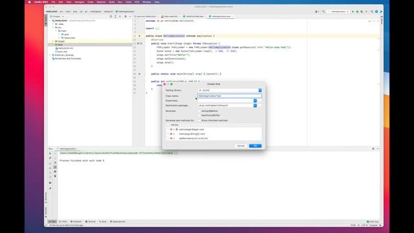Open the Event Log
The width and height of the screenshot is (414, 233).
(x=373, y=221)
